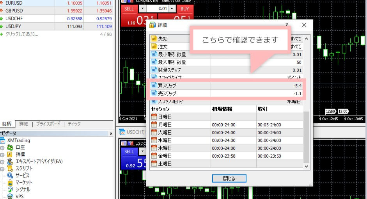Open the ティック tab
Screen dimensions: 367x199
coord(74,124)
